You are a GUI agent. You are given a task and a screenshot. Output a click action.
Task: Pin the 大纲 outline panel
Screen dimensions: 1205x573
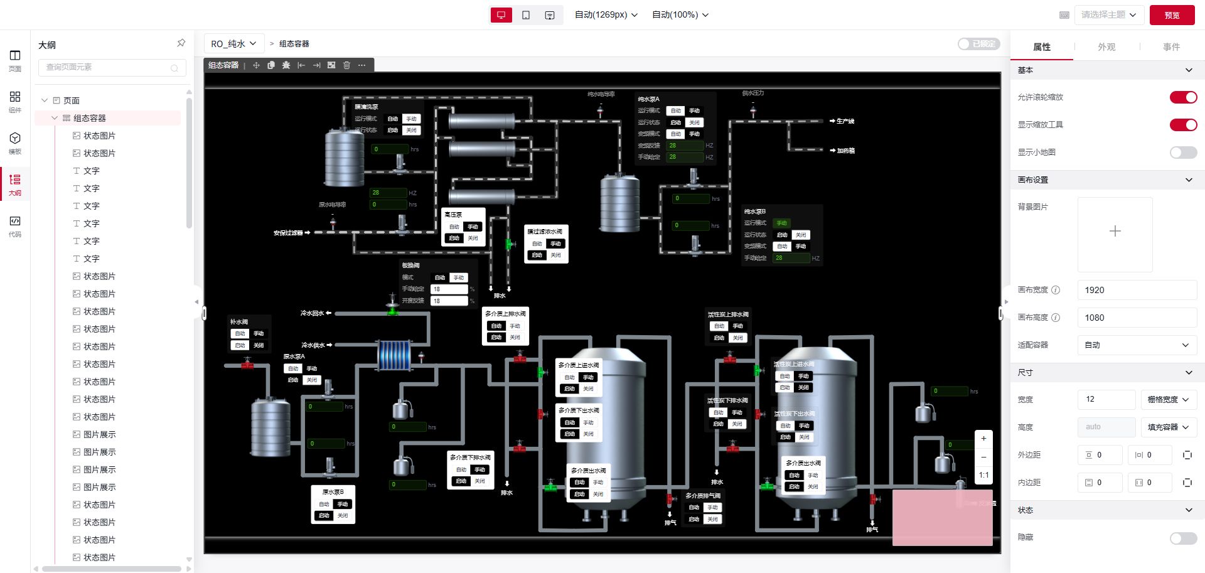pos(181,43)
